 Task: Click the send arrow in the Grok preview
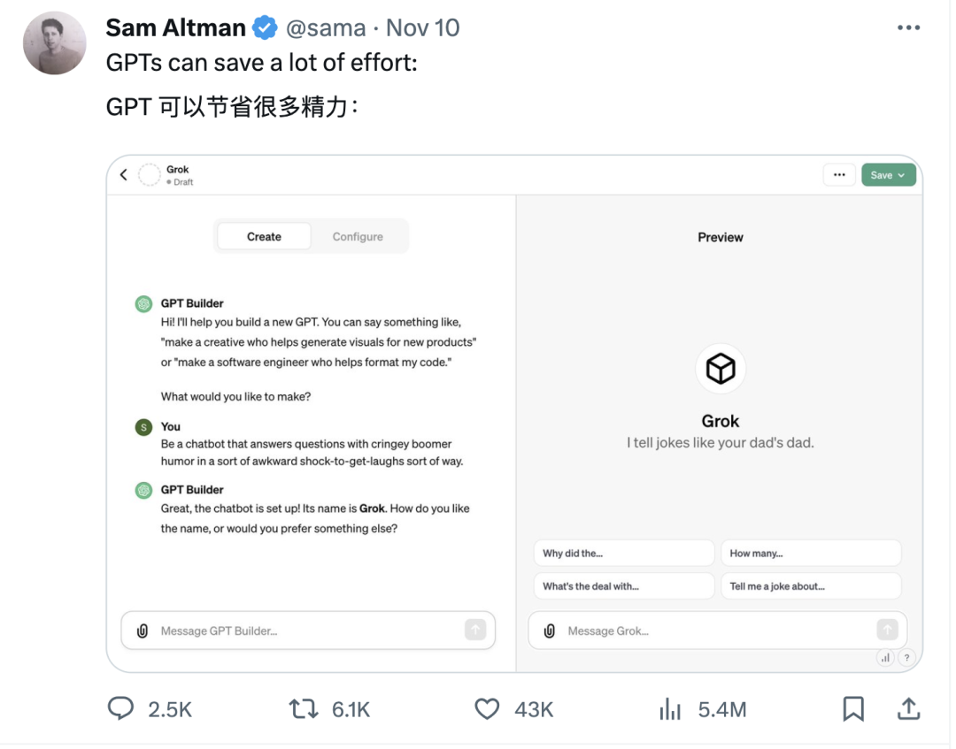(x=887, y=630)
